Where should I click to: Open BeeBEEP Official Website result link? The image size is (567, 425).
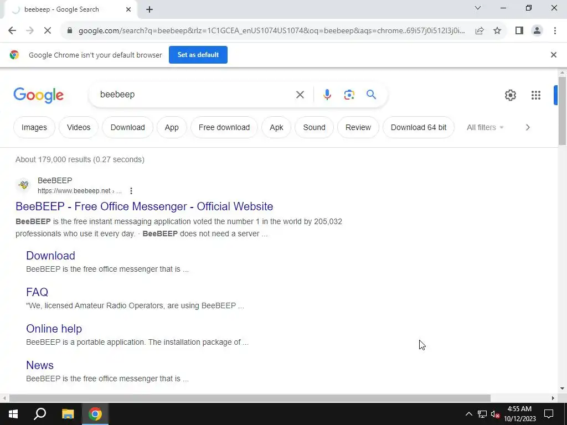click(145, 206)
